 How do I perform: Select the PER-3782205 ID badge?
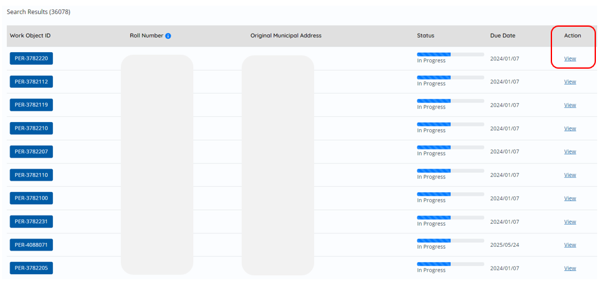31,268
